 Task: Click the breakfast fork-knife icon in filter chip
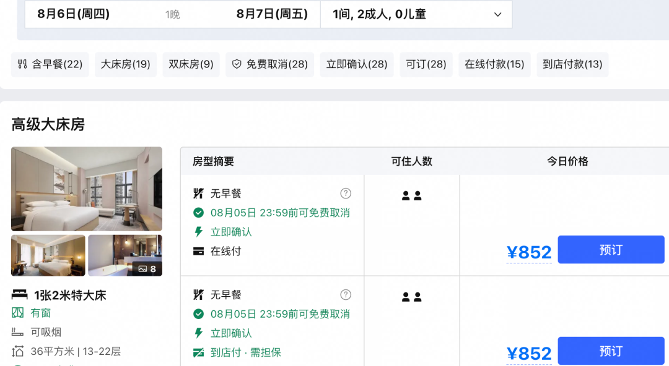coord(22,64)
